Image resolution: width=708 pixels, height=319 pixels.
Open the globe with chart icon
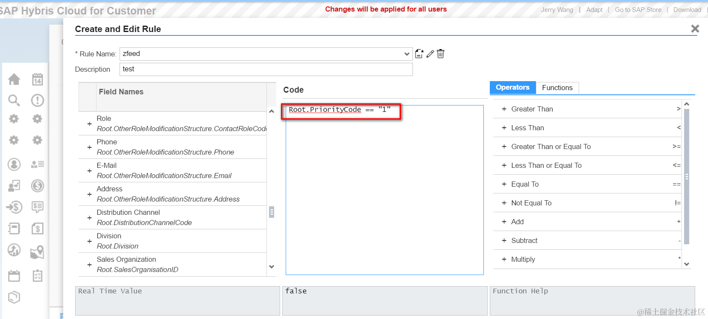14,250
